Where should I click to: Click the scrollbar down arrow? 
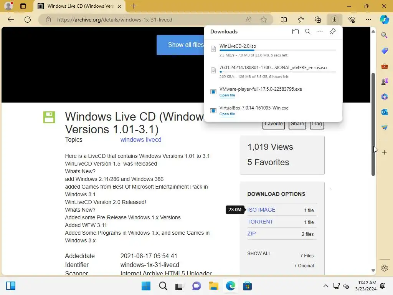[x=373, y=271]
